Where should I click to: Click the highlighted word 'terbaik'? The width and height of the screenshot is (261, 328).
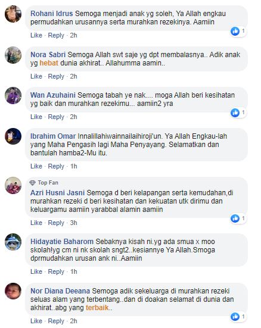97,308
